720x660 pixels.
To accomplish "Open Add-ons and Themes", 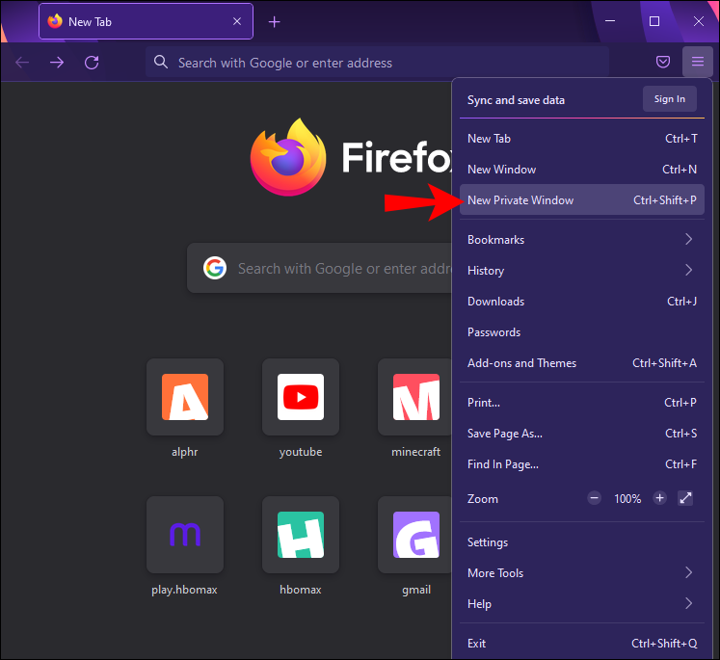I will [x=582, y=363].
